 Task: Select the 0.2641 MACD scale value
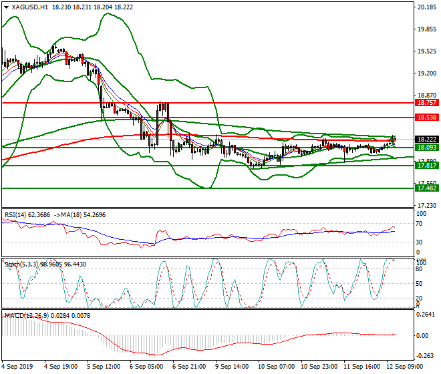(x=426, y=315)
